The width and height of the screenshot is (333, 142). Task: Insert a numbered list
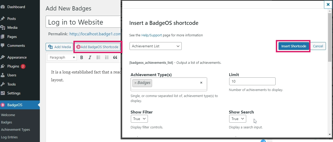[107, 58]
